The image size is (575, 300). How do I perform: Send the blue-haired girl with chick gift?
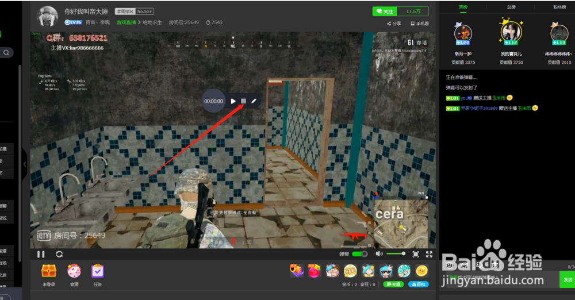click(x=368, y=271)
